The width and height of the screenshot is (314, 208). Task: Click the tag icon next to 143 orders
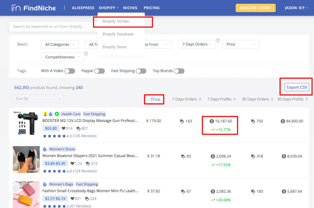(182, 121)
